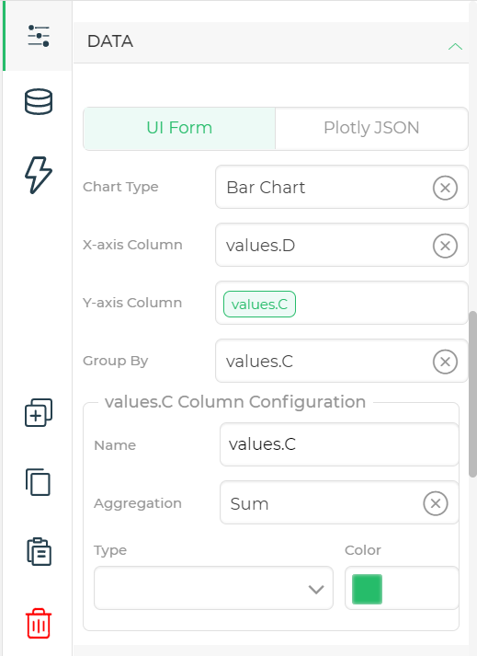Click the Name input field values.C
The image size is (477, 656).
[339, 444]
